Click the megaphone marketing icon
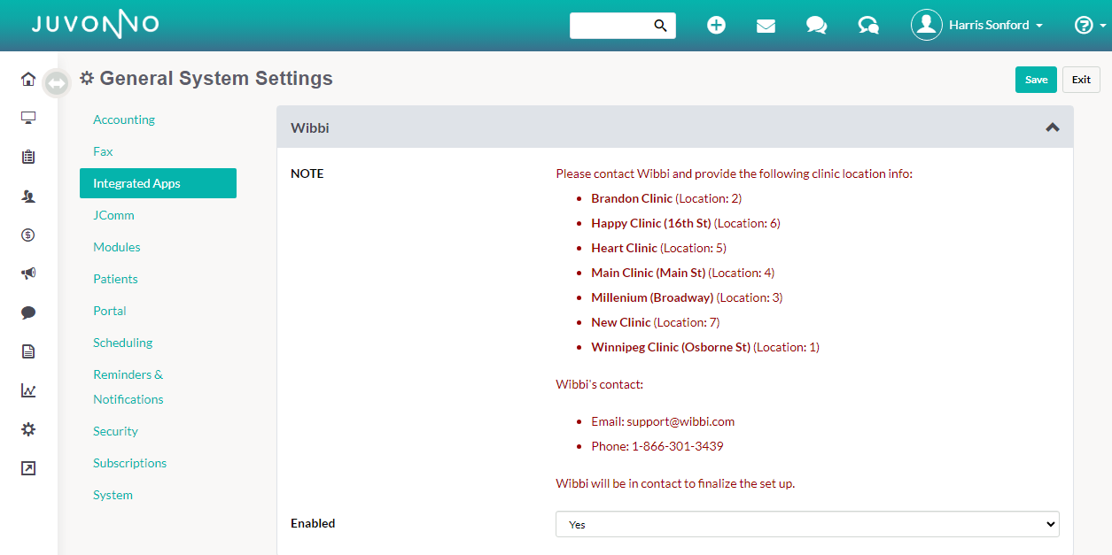The image size is (1112, 555). click(28, 274)
